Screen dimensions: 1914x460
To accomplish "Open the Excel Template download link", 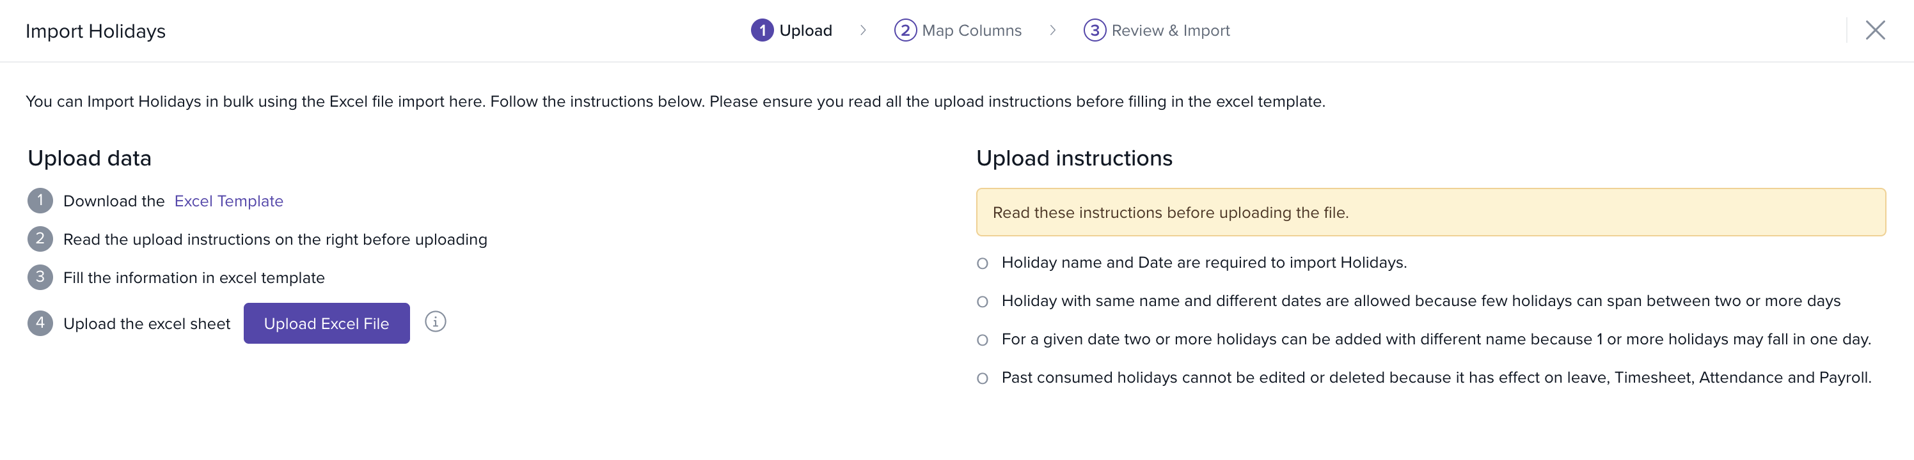I will tap(228, 201).
